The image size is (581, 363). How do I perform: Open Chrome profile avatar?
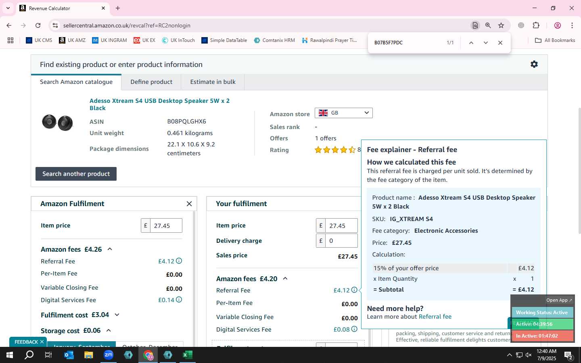coord(558,25)
